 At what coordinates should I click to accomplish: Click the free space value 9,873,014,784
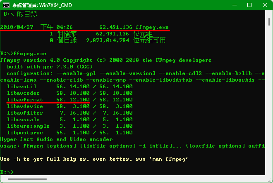(x=108, y=40)
